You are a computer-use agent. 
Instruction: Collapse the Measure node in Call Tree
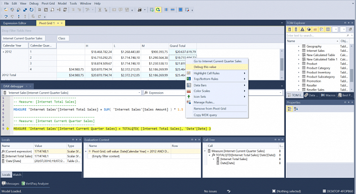205,151
